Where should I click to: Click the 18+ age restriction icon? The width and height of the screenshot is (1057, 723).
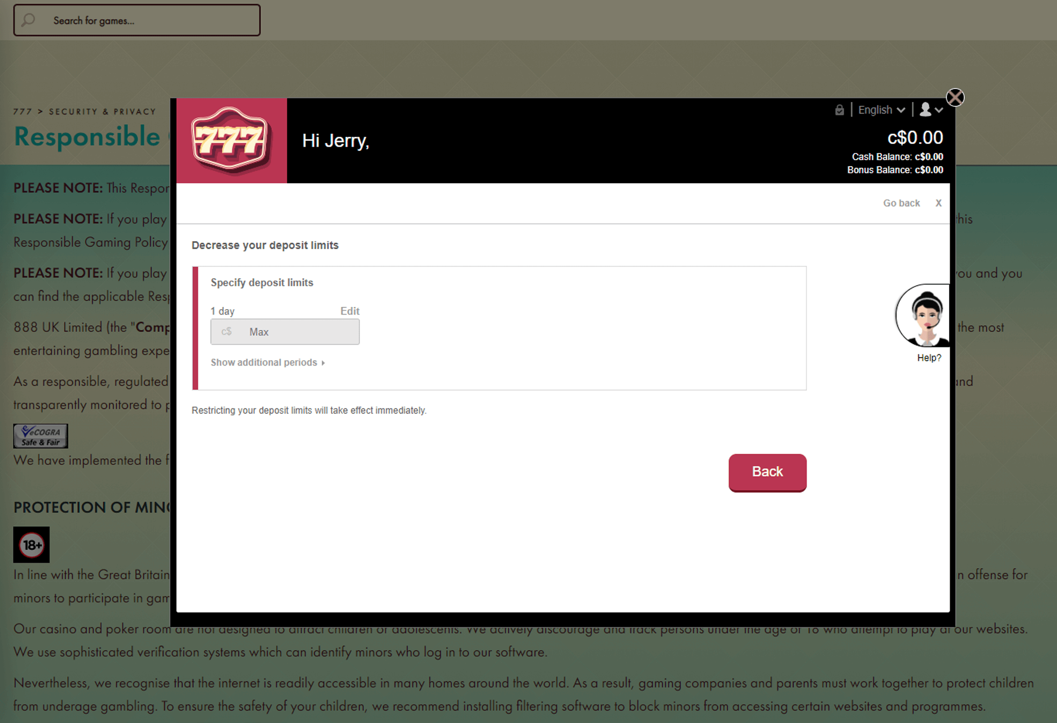pos(32,545)
